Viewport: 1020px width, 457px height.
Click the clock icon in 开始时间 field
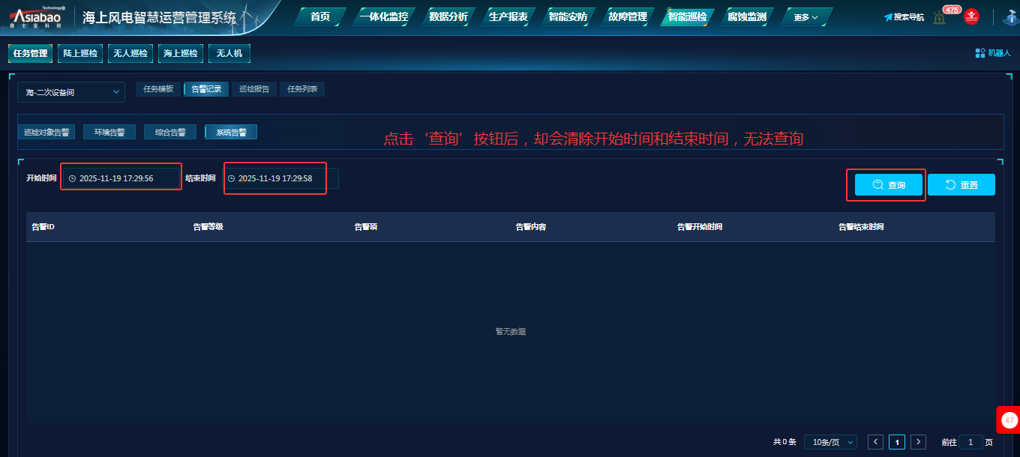(72, 178)
